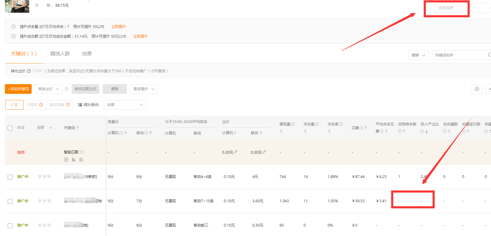Click 立即提升 link for 提升点击量

(x=118, y=27)
